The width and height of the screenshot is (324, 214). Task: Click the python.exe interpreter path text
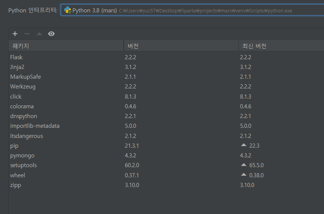(x=205, y=11)
